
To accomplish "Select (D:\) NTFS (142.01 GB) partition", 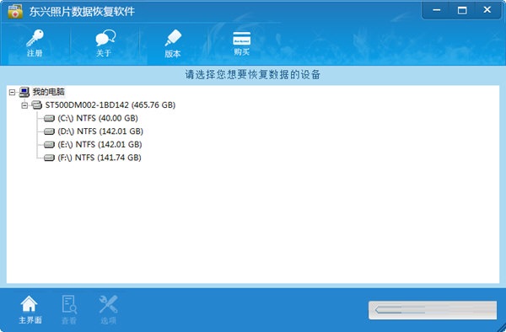I will 100,131.
